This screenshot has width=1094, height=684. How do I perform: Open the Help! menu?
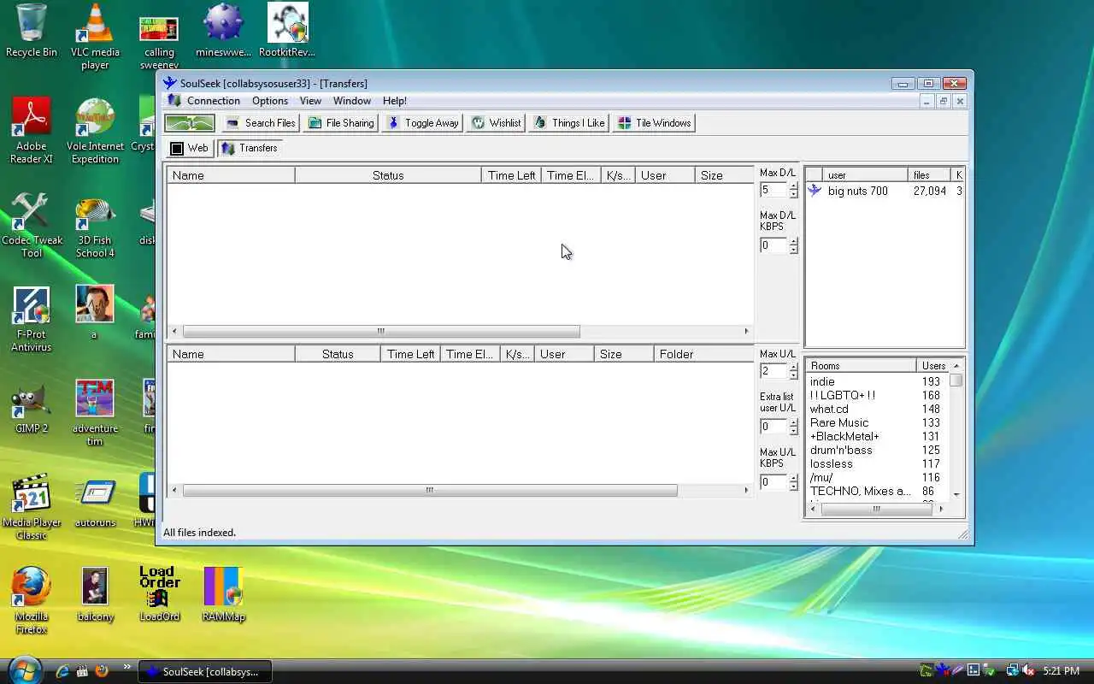(394, 101)
